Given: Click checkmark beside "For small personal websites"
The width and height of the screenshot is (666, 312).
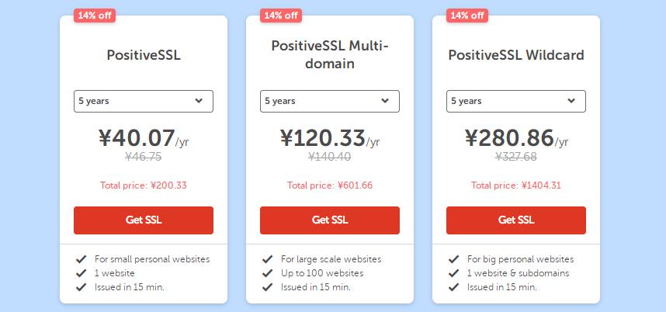Looking at the screenshot, I should pos(81,259).
